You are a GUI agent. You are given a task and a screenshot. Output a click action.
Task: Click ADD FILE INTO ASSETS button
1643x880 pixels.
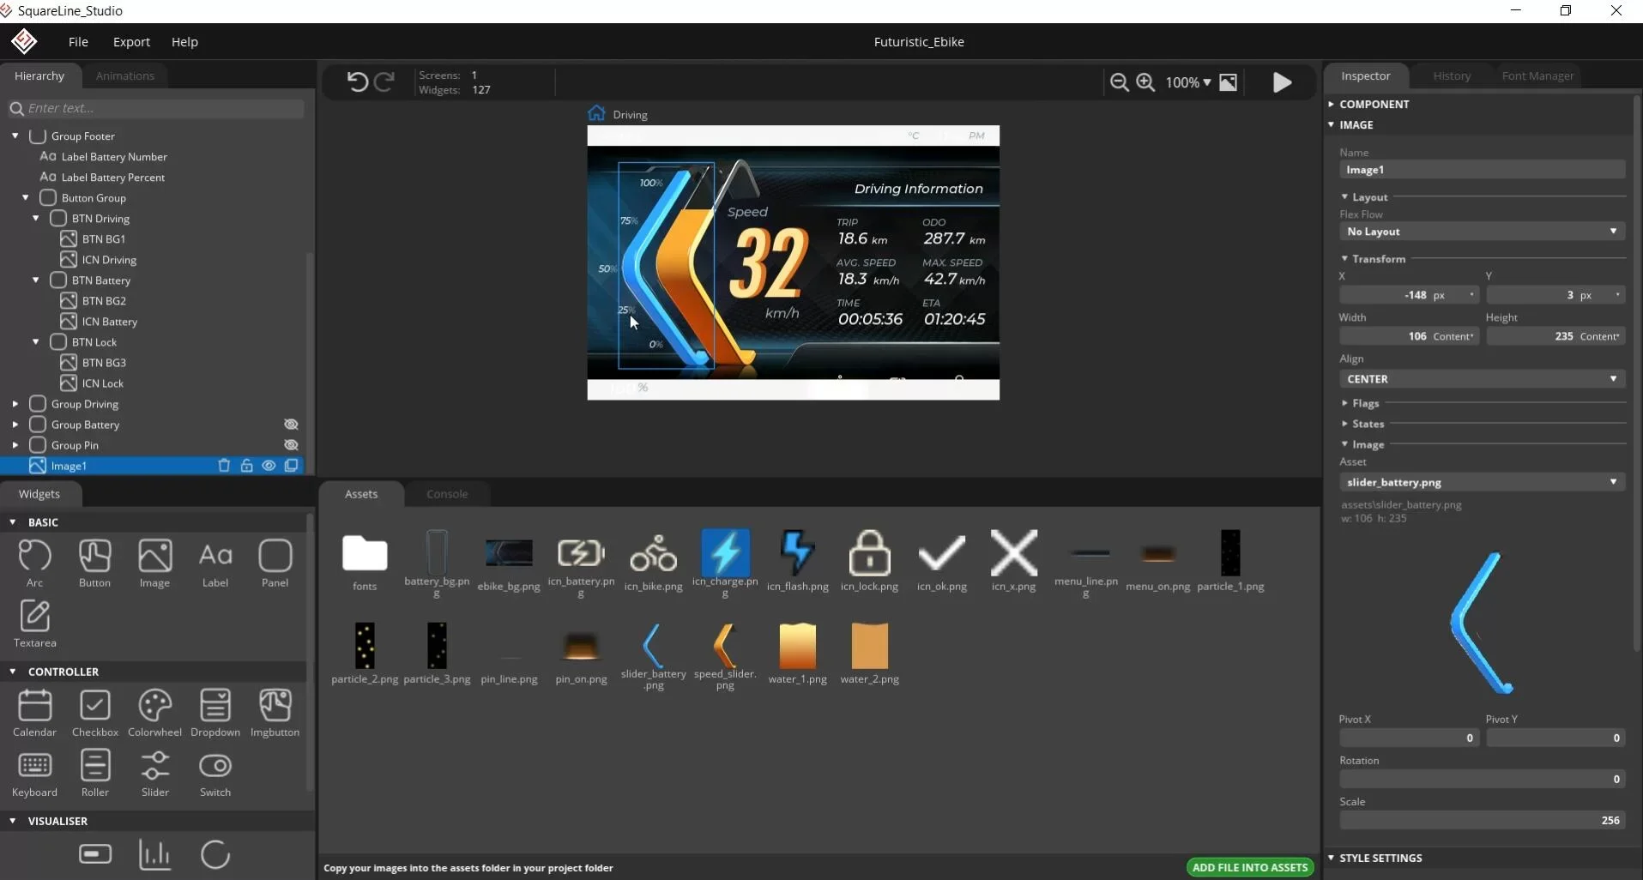(1250, 867)
